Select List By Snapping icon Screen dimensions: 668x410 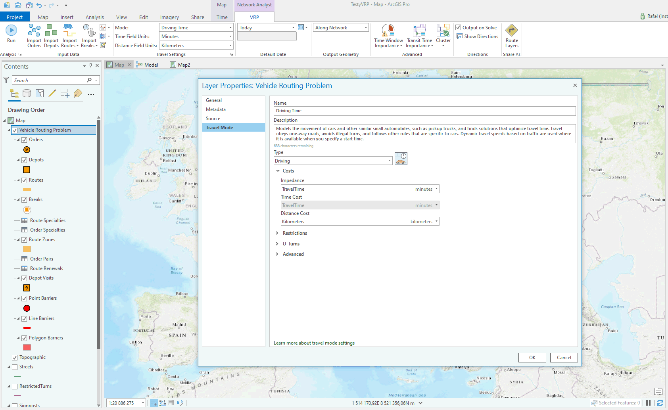tap(65, 94)
